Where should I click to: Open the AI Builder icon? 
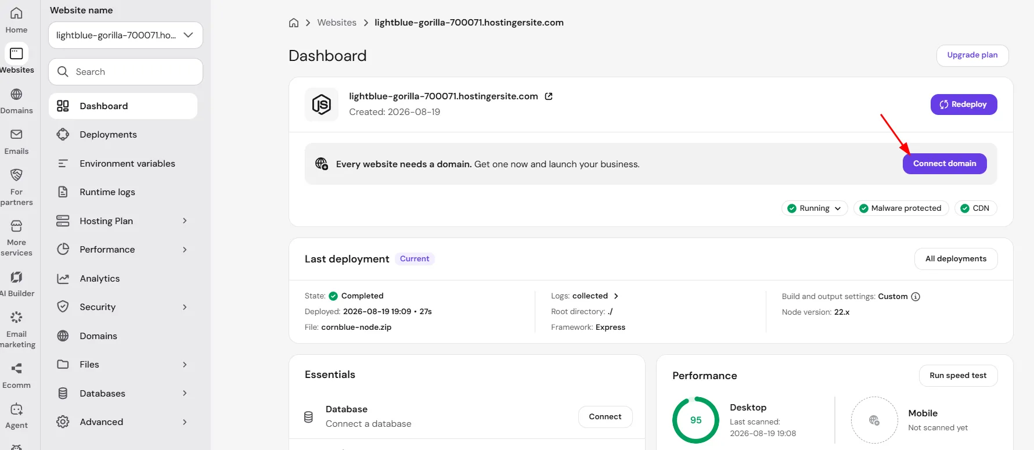coord(16,277)
